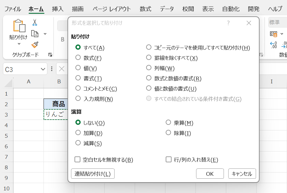The image size is (287, 193).
Task: Select the Format Painter brush icon
Action: tap(35, 45)
